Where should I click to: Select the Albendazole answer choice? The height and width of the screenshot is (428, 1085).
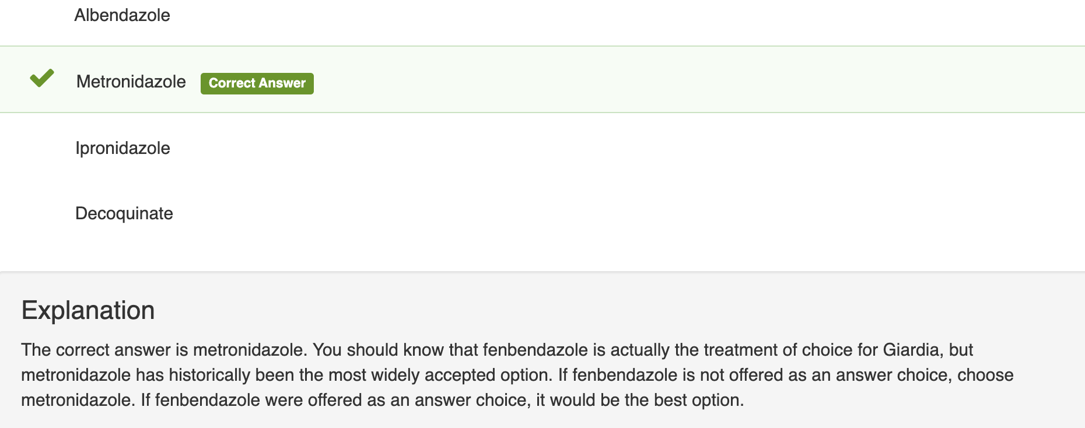122,15
